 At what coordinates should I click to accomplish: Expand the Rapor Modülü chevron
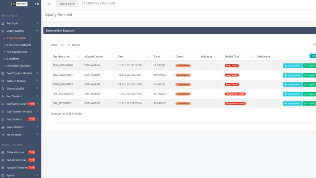pos(37,127)
